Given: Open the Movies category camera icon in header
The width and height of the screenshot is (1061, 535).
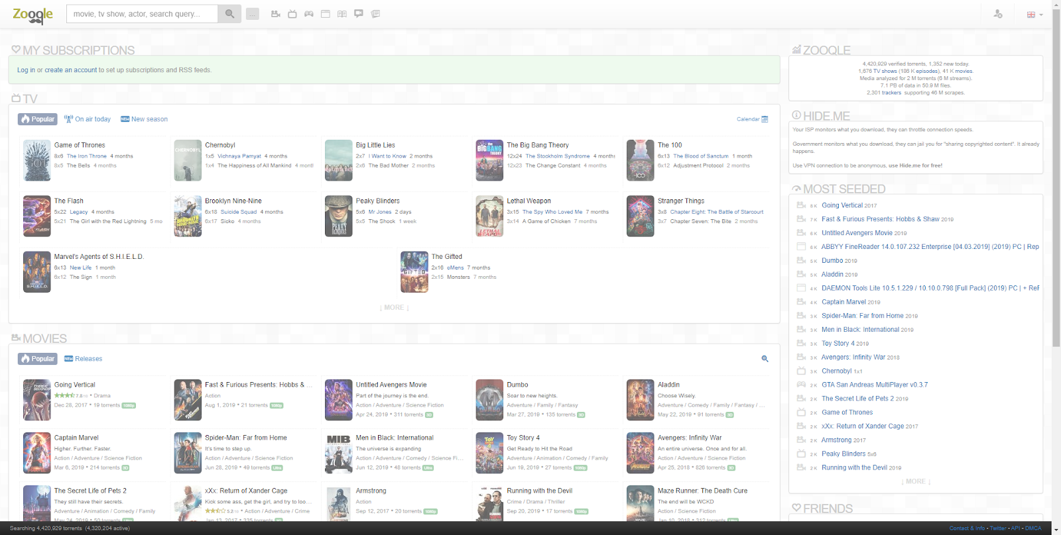Looking at the screenshot, I should tap(276, 14).
